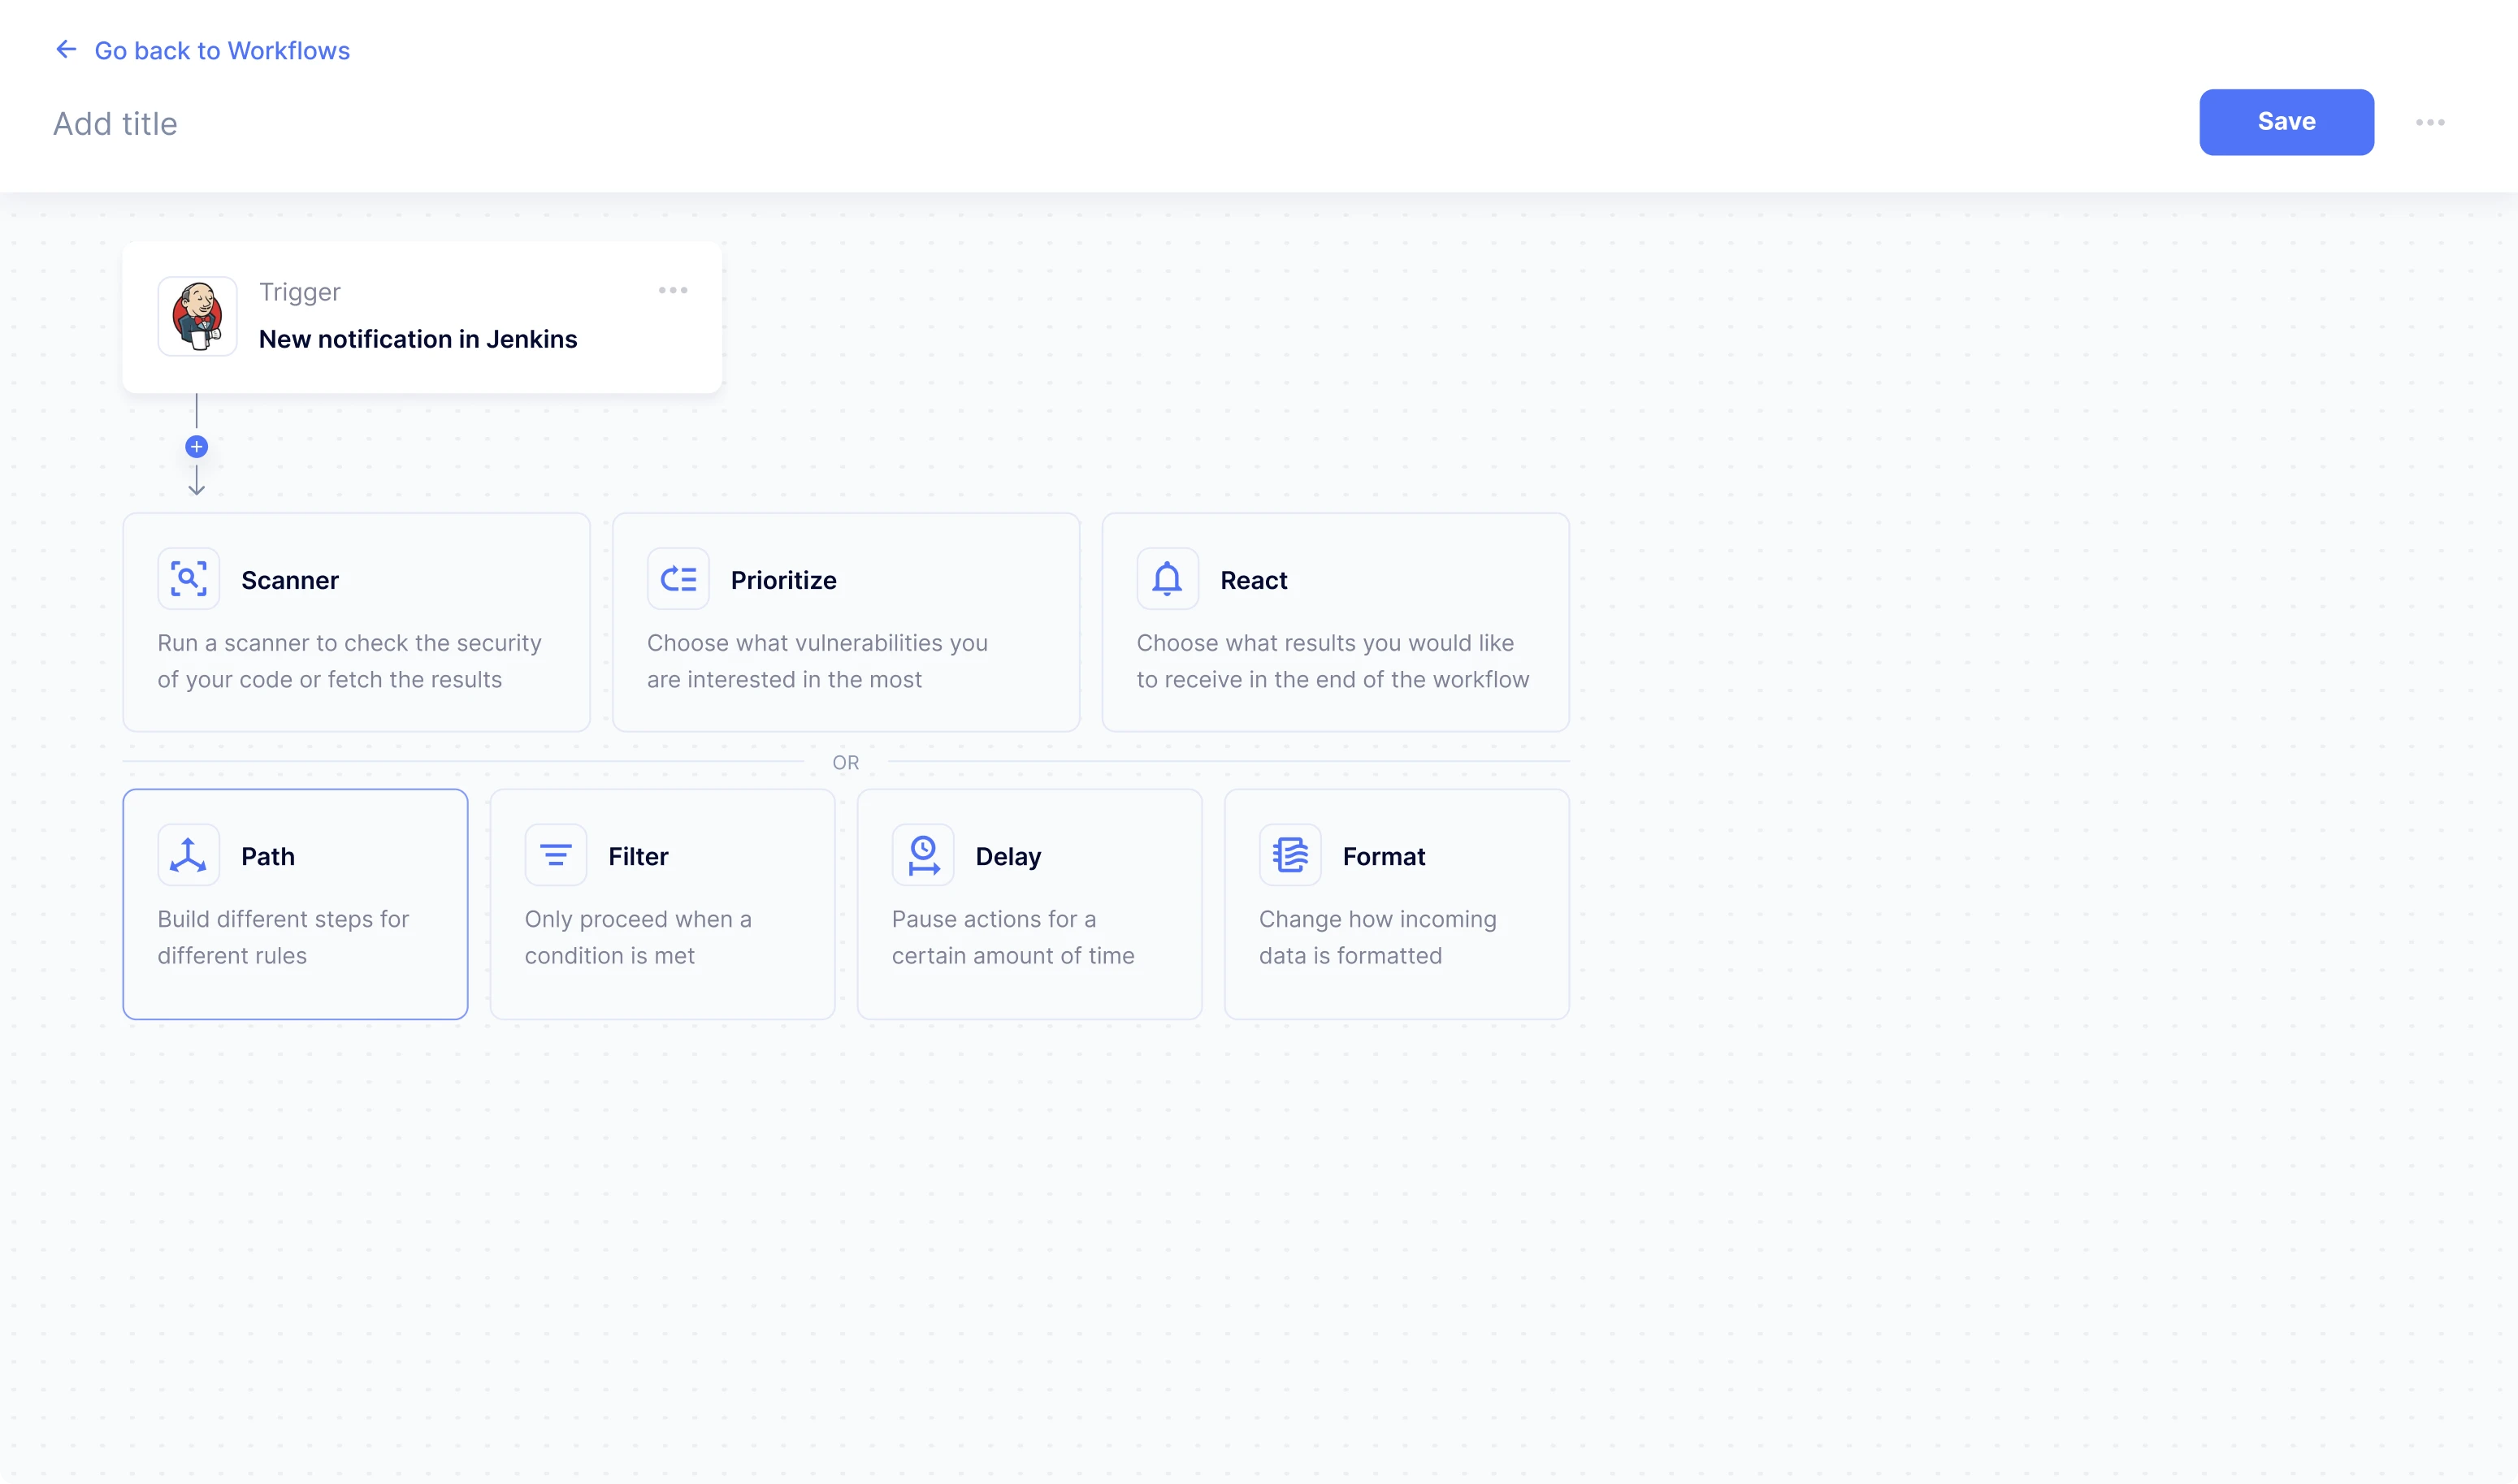Select the Delay card

[1029, 903]
